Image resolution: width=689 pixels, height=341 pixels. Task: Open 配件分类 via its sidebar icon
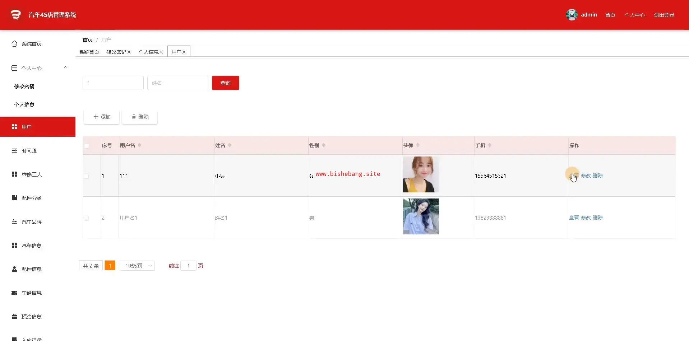(x=14, y=198)
